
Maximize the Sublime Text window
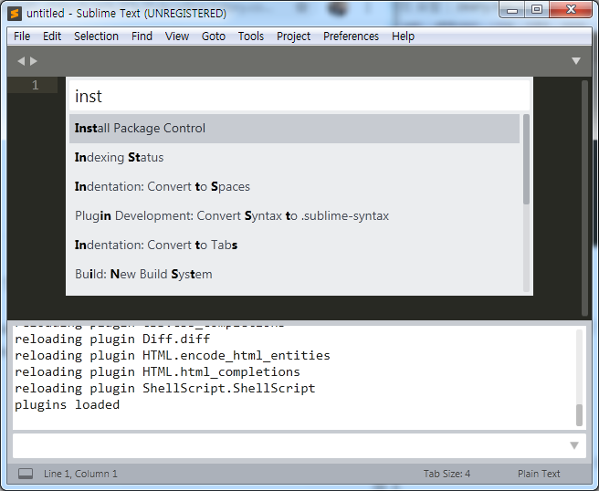point(537,10)
